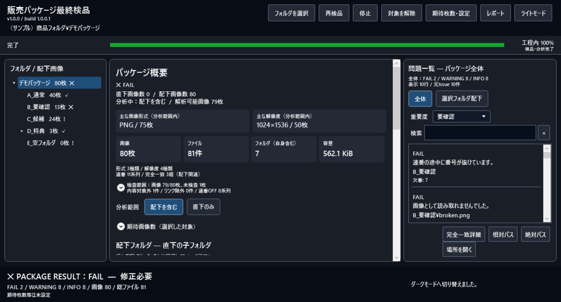Clear search with the × button
The image size is (561, 302).
pos(544,133)
